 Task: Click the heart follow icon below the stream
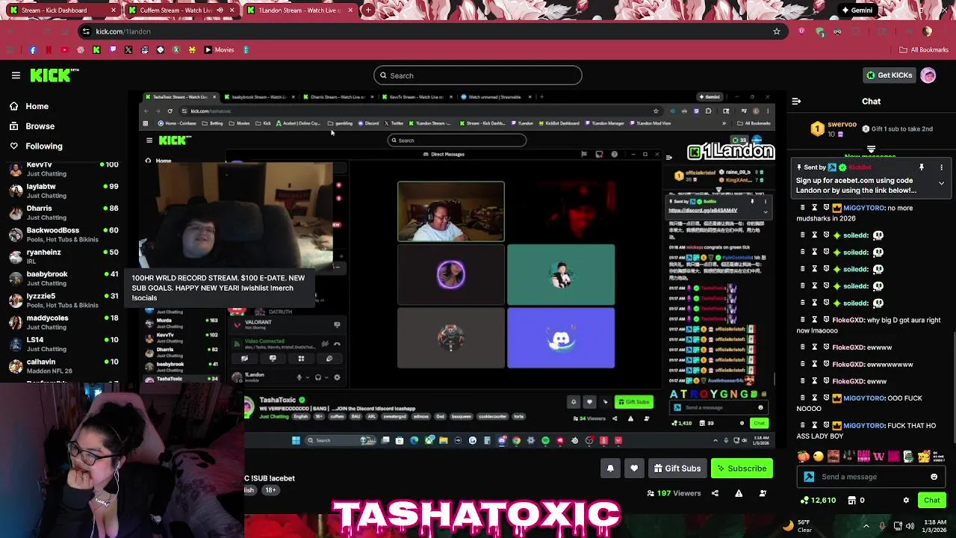(x=634, y=469)
